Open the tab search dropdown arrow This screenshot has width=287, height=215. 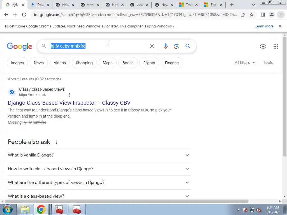[x=253, y=5]
